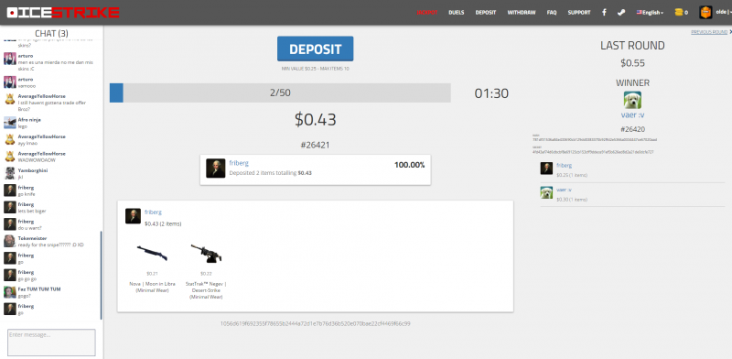Open the WITHDRAW page
This screenshot has height=359, width=732.
tap(522, 13)
